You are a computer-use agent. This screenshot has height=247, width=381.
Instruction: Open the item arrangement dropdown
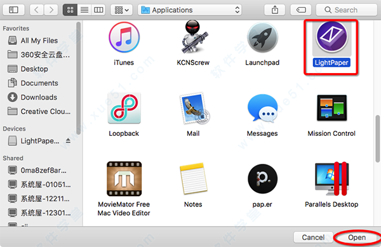121,10
